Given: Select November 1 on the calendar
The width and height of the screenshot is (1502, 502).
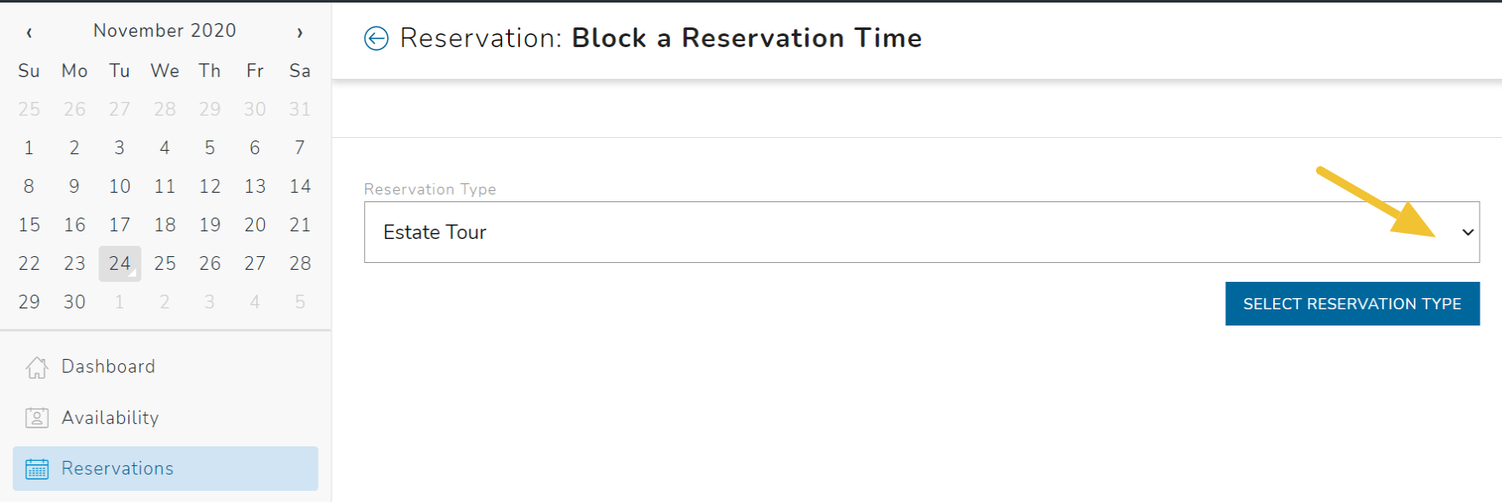Looking at the screenshot, I should 28,147.
